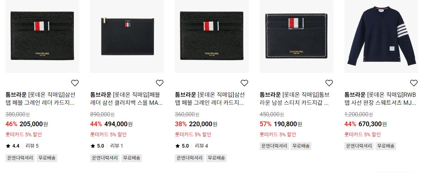This screenshot has height=173, width=424.
Task: Open the first black card wallet thumbnail
Action: (42, 36)
